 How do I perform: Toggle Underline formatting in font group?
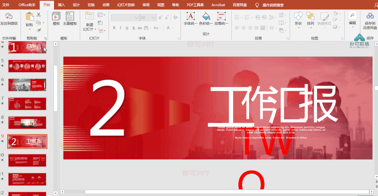127,28
